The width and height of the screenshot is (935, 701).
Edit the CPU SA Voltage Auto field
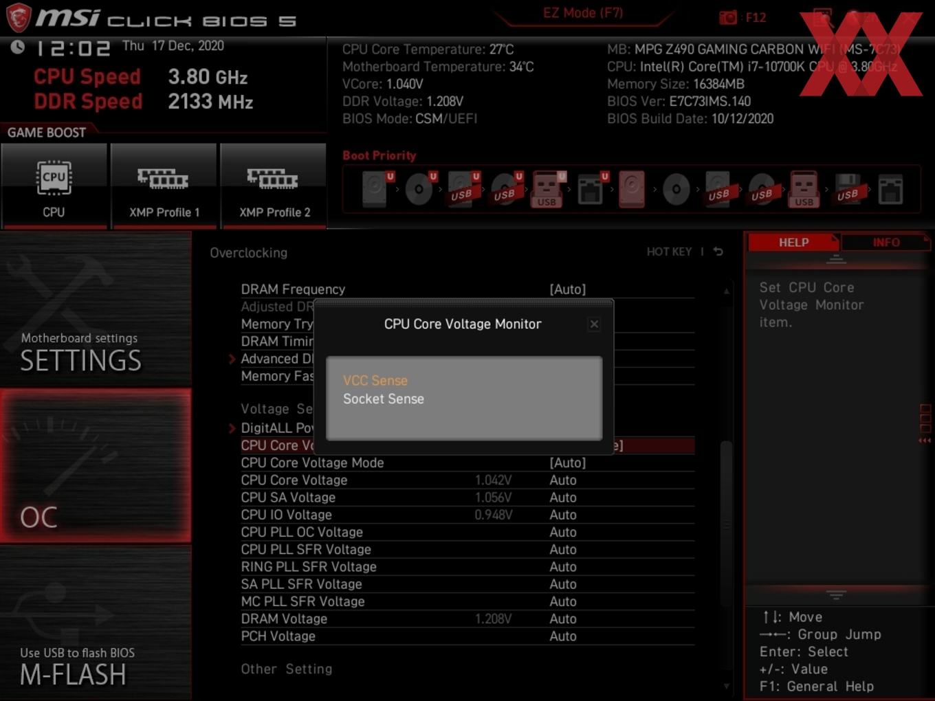[563, 497]
